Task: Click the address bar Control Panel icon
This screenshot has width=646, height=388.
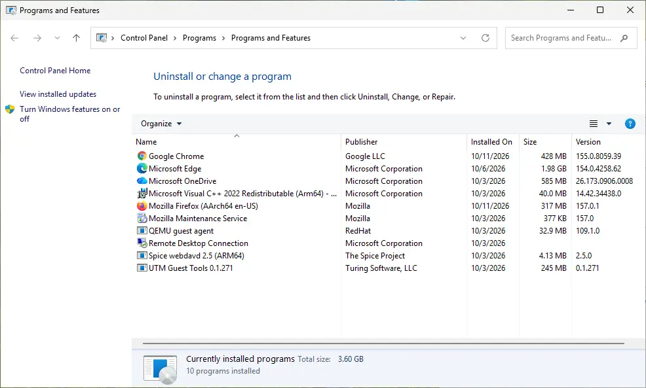Action: tap(102, 38)
